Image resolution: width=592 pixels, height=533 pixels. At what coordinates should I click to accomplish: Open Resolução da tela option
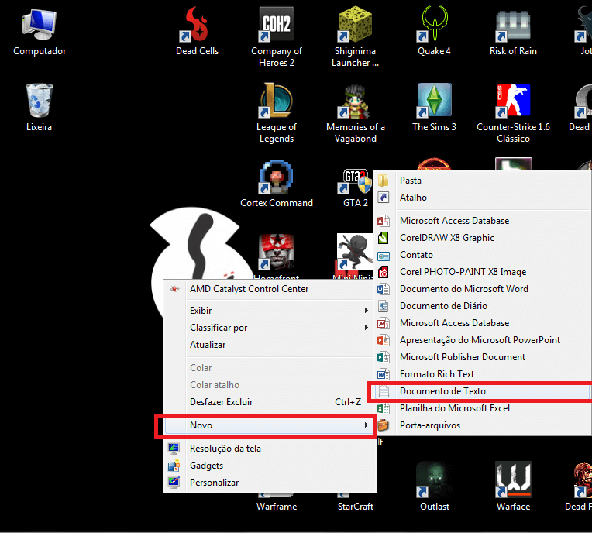pos(225,449)
